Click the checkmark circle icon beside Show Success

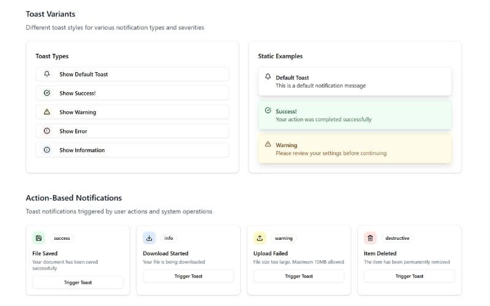[x=47, y=93]
